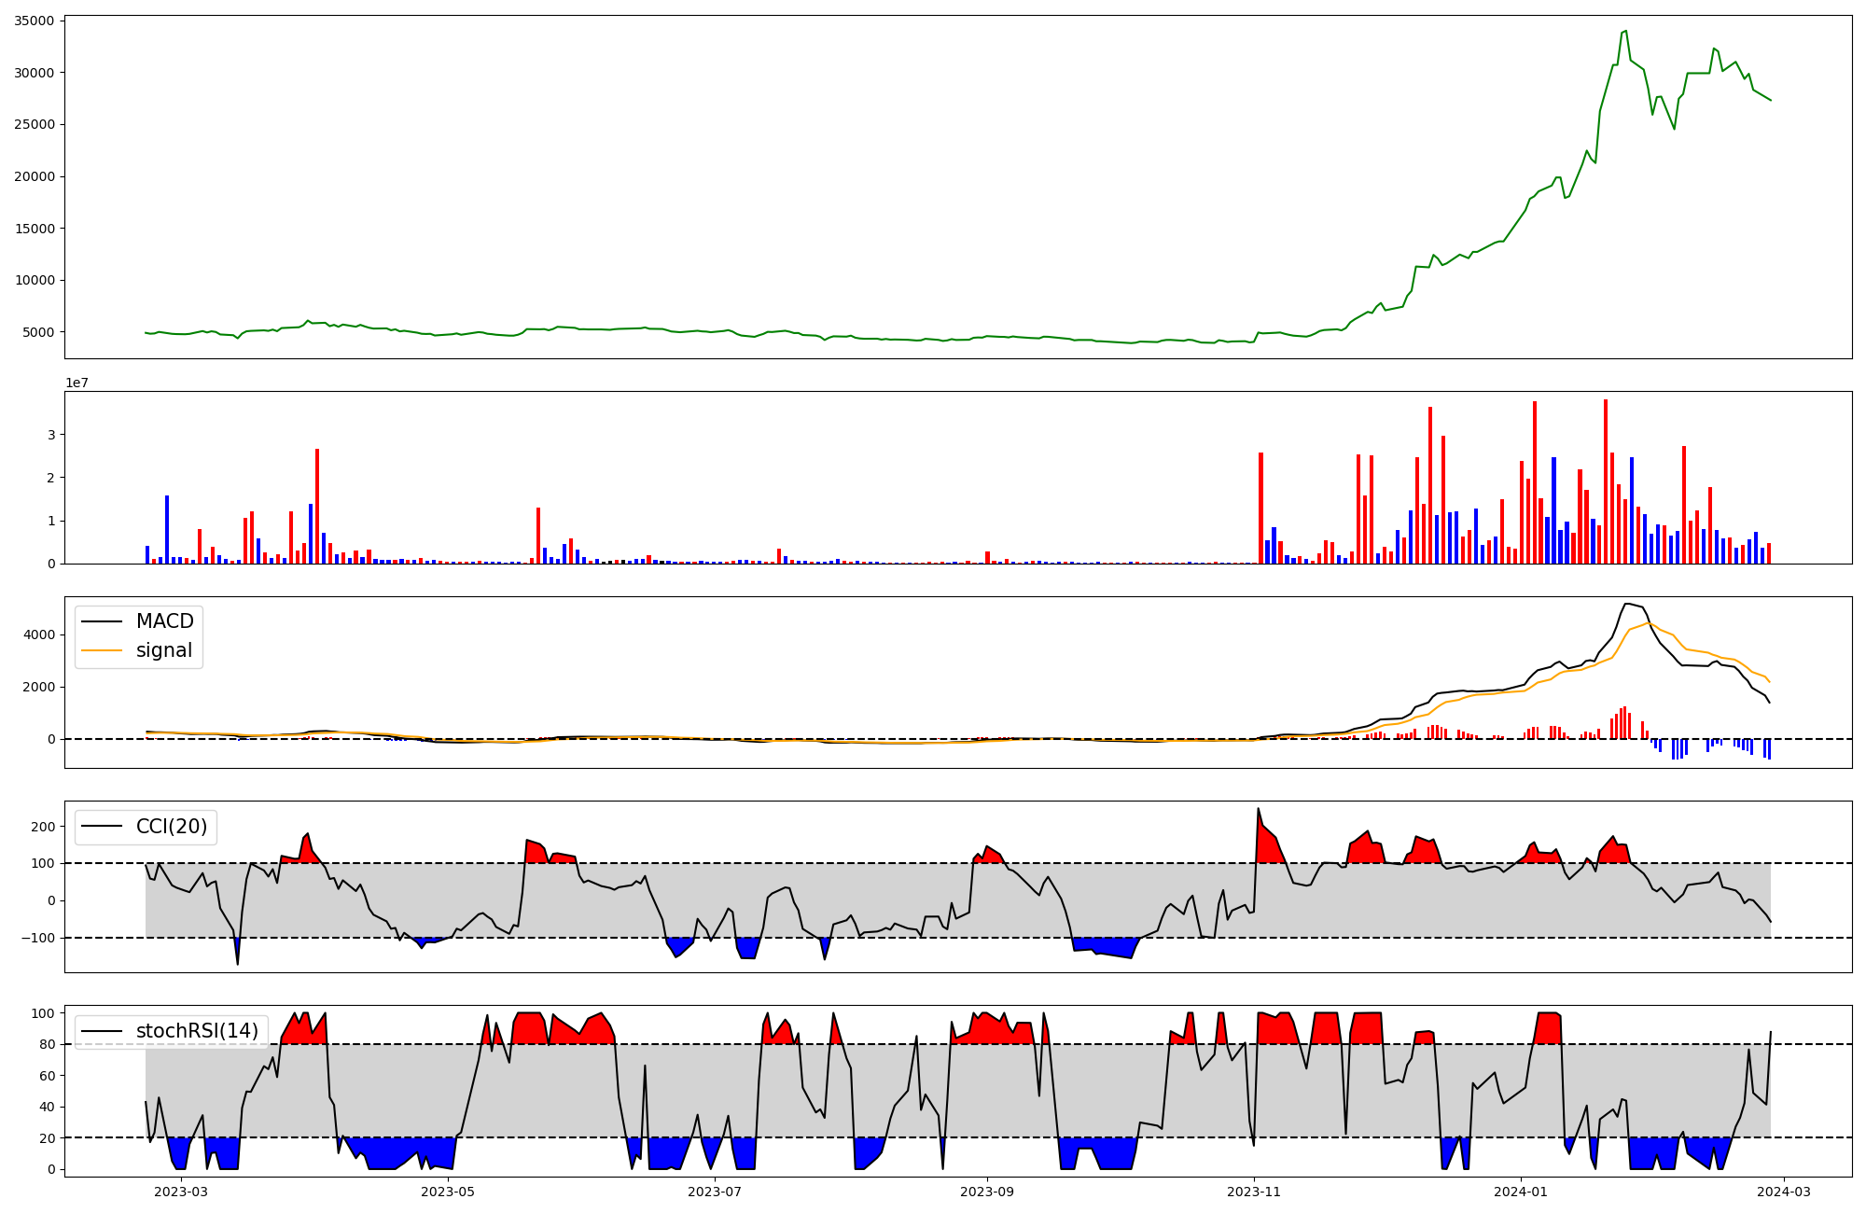
Task: Click the 35000 price axis label
Action: click(x=33, y=21)
